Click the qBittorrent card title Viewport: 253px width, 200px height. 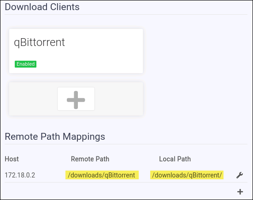click(39, 42)
